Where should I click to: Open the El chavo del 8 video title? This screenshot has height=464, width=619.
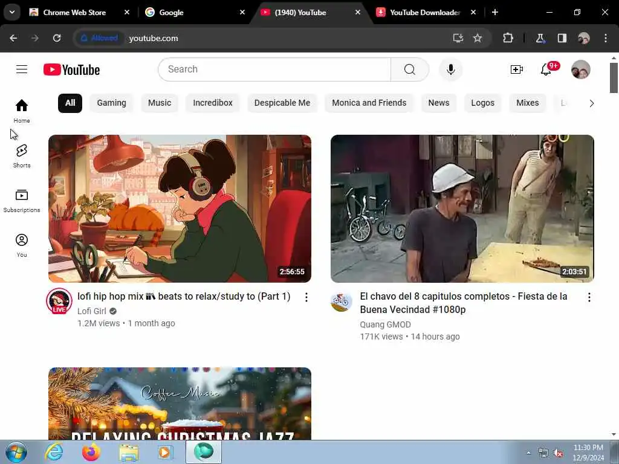point(464,303)
